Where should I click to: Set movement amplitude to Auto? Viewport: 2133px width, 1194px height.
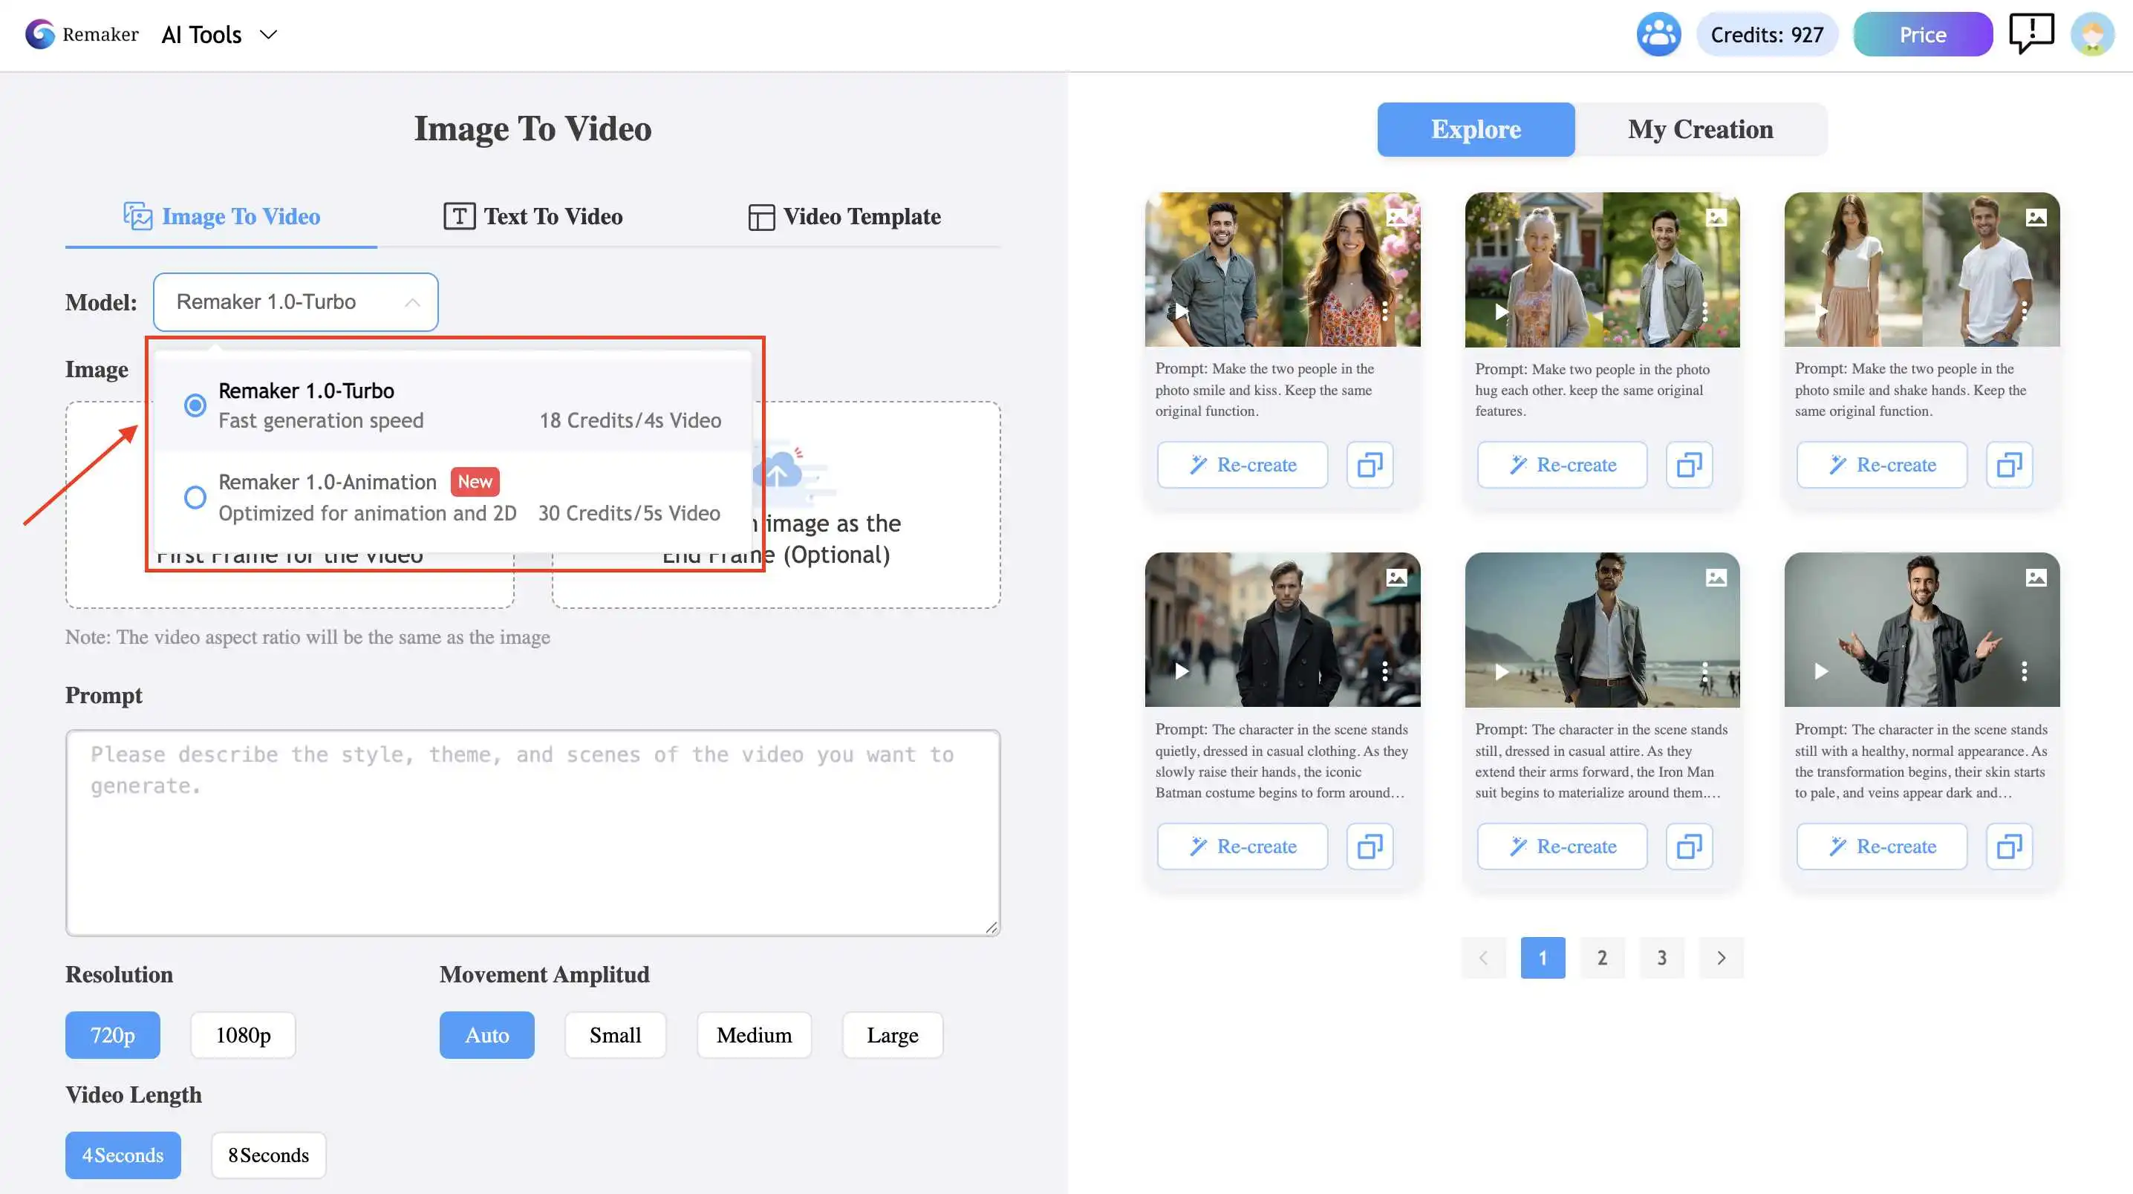(x=487, y=1034)
